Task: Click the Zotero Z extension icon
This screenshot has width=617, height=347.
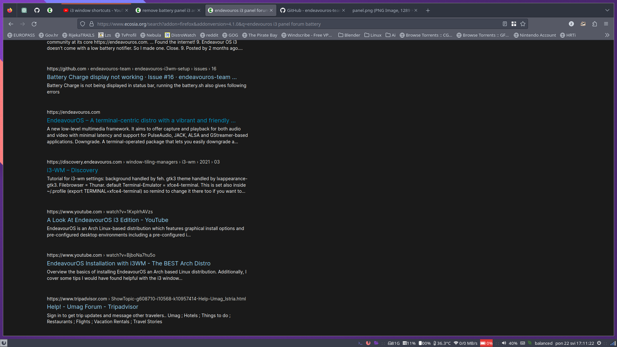Action: pos(571,23)
